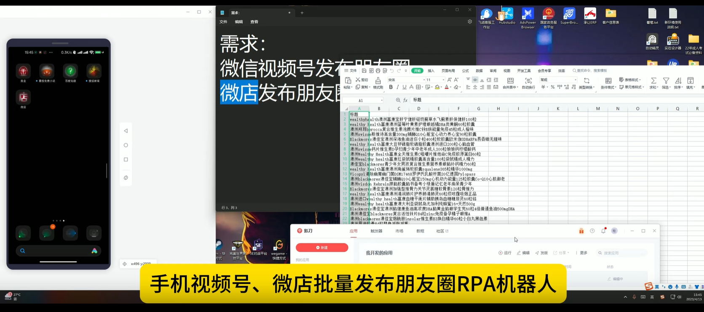Click the increase font size icon in WPS
Image resolution: width=704 pixels, height=312 pixels.
[x=449, y=79]
